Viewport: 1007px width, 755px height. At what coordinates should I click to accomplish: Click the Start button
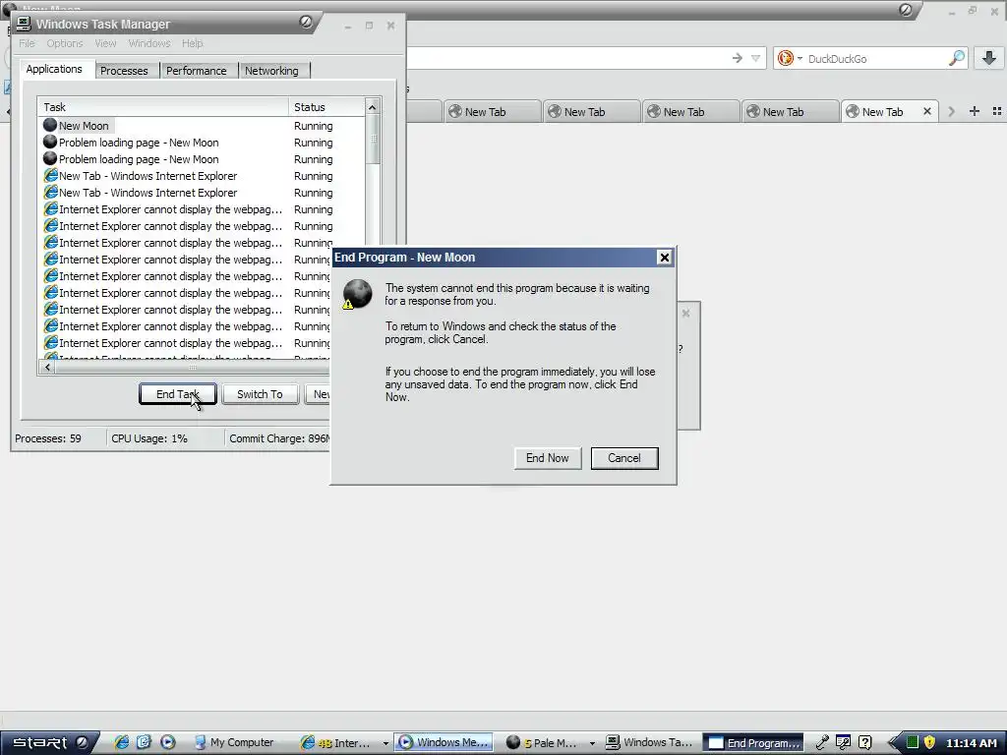click(x=49, y=742)
